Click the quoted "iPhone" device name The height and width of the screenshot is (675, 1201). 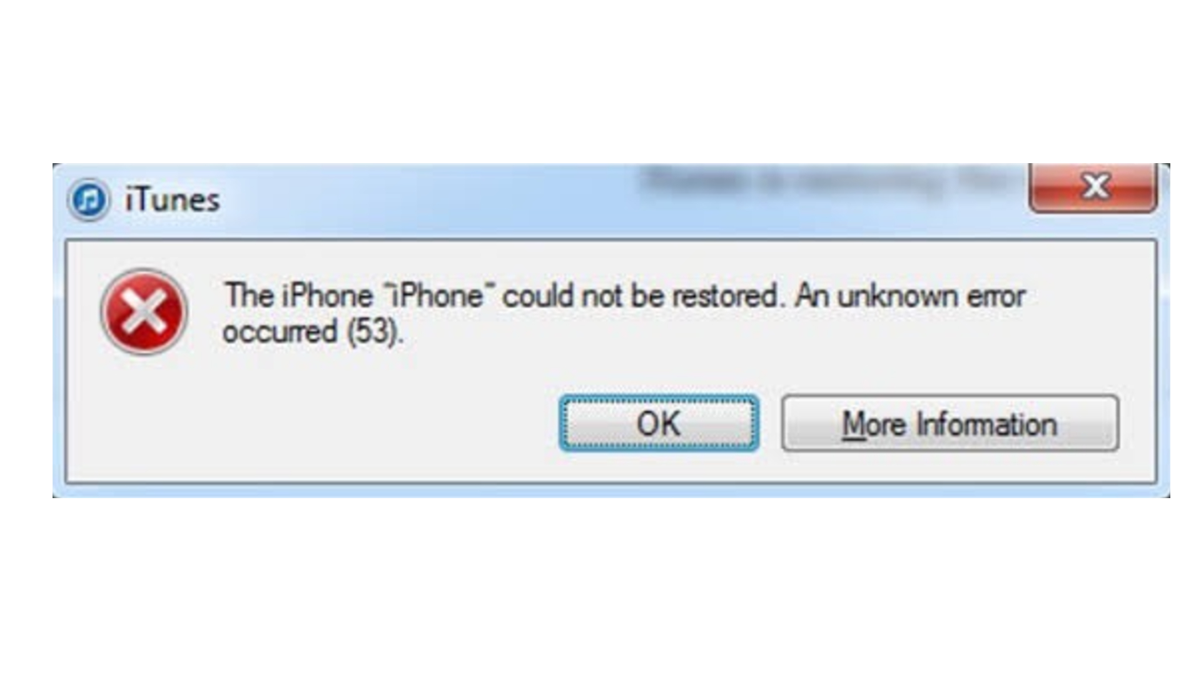(435, 295)
